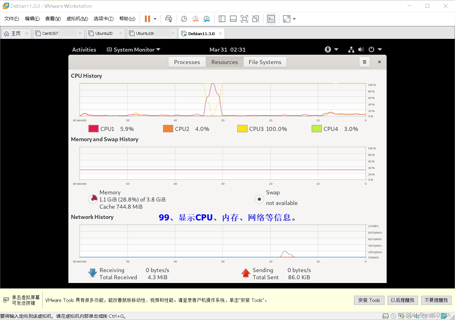This screenshot has height=320, width=455.
Task: Click the CD/DVD device status icon
Action: pos(393,316)
